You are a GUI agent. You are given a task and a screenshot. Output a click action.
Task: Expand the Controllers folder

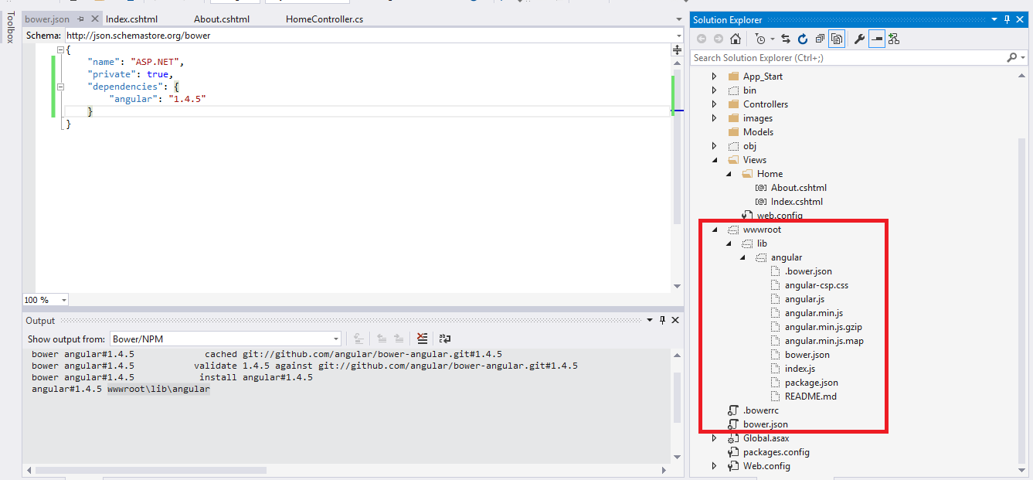[x=715, y=104]
